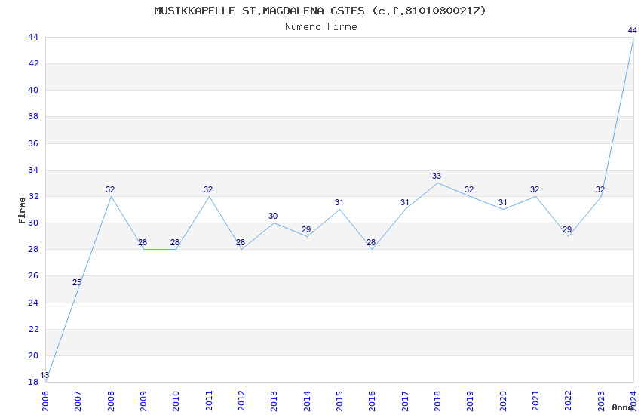Click the 2015 year label on x-axis
Screen dimensions: 641x415
(x=339, y=401)
